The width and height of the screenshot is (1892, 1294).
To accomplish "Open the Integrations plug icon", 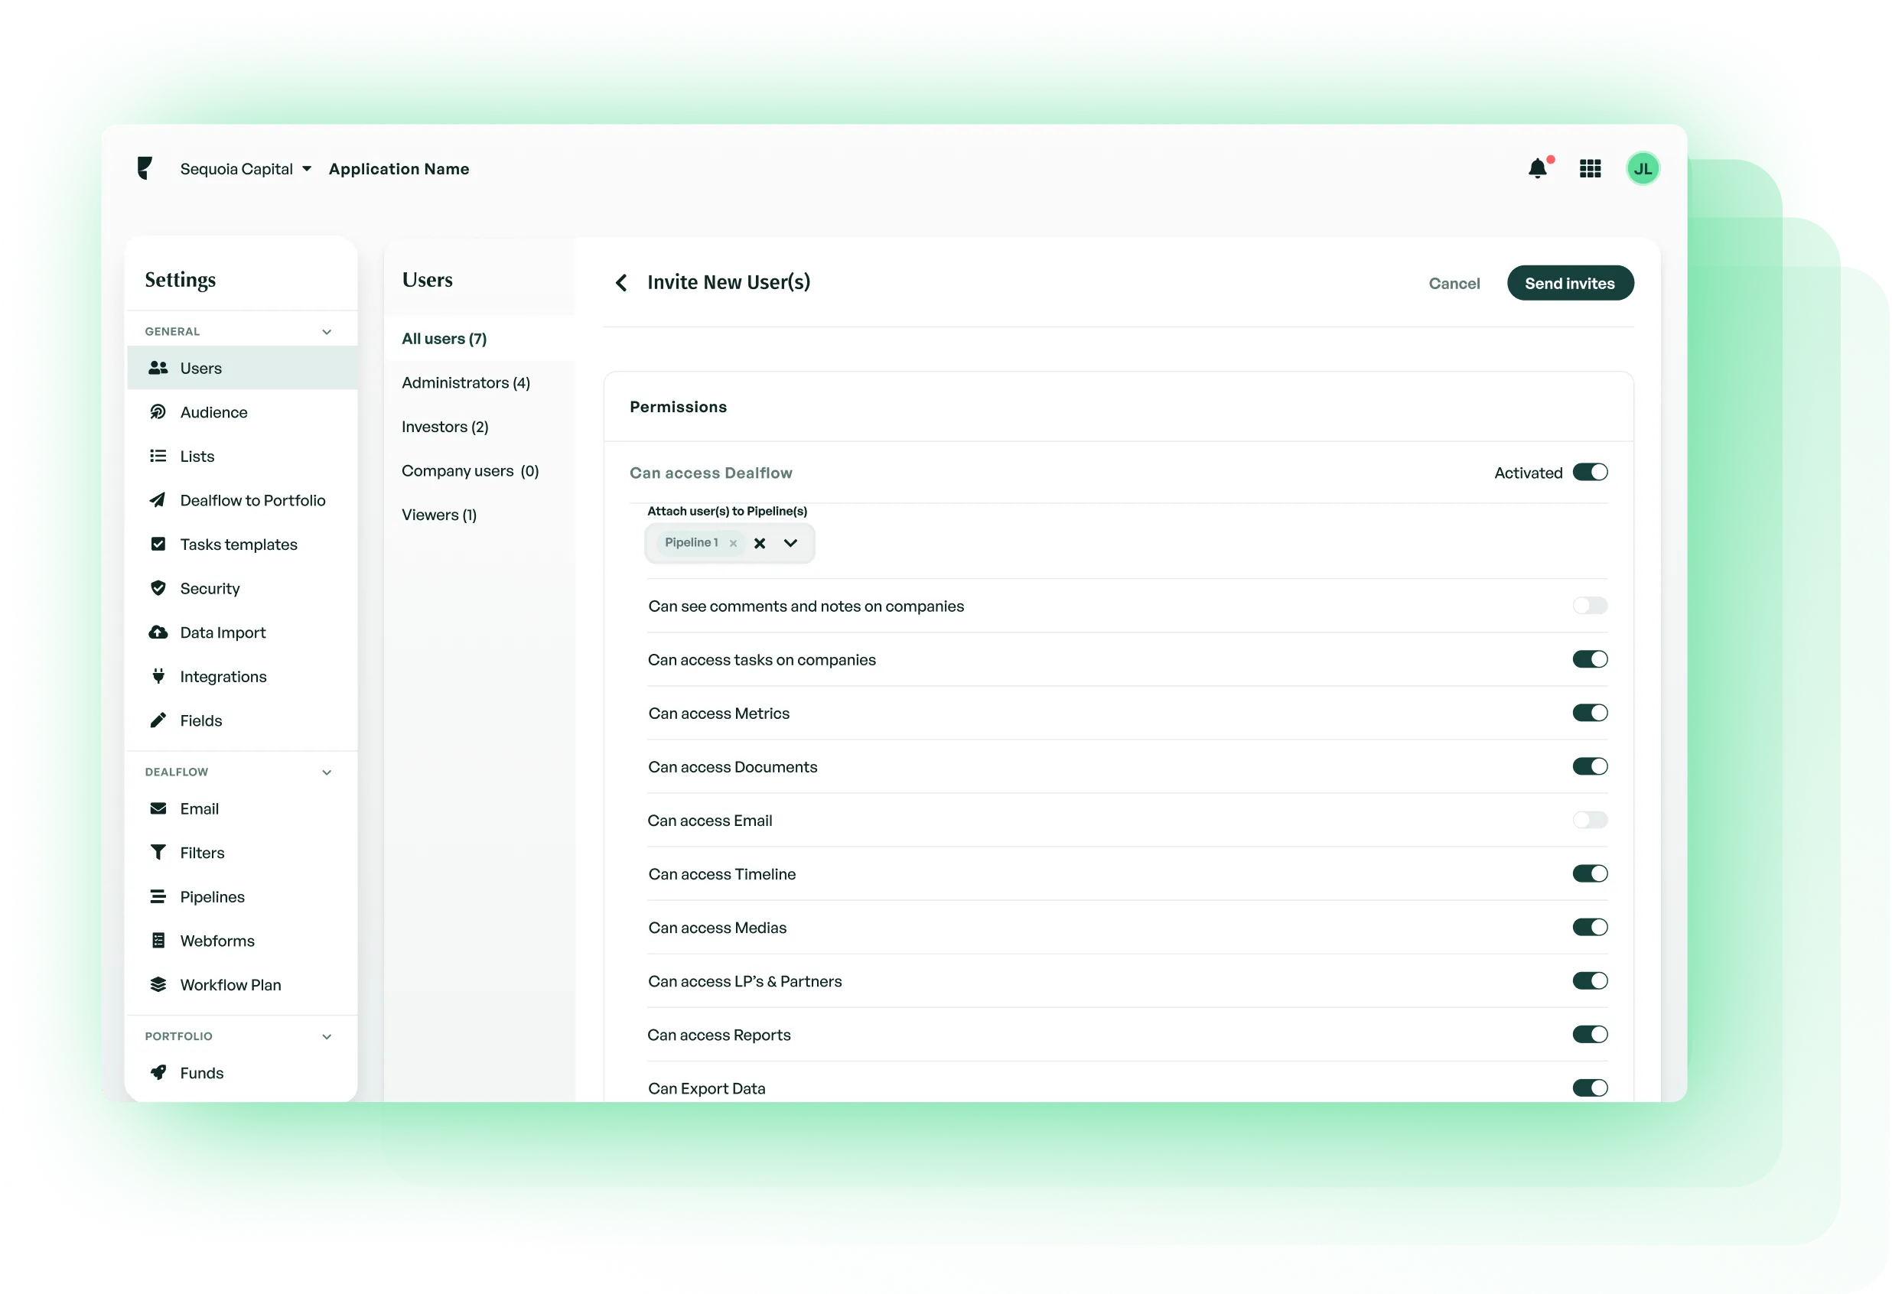I will pyautogui.click(x=159, y=676).
